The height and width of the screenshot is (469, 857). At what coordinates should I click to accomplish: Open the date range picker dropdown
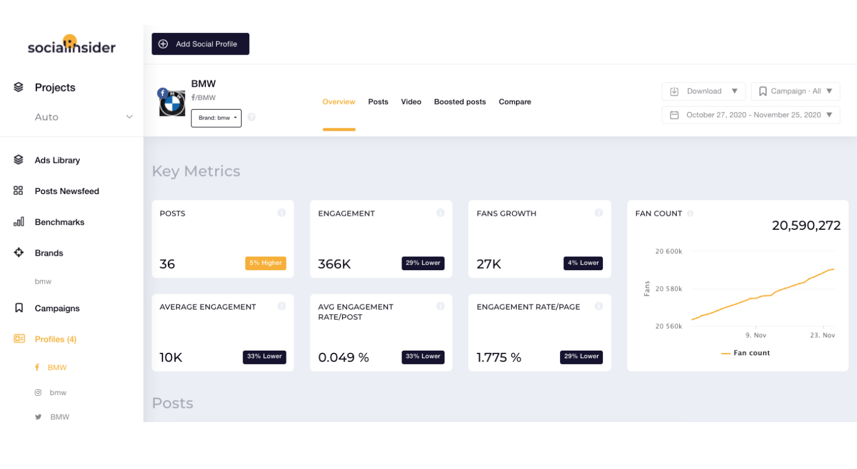point(751,115)
